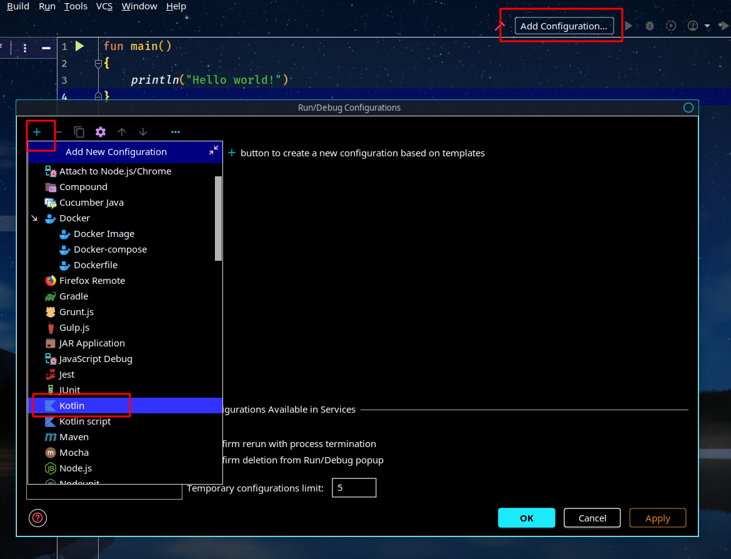The image size is (731, 559).
Task: Dismiss the dialog with Cancel
Action: [592, 518]
